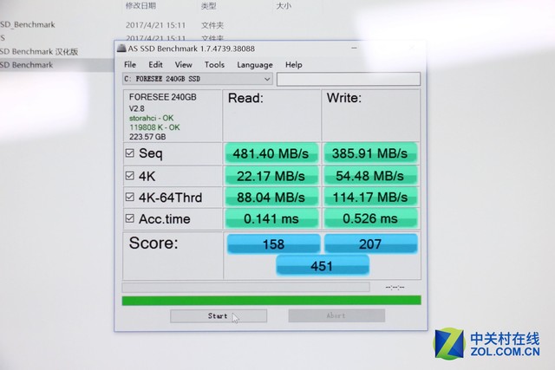The height and width of the screenshot is (370, 555).
Task: Click the green progress bar
Action: coord(271,301)
